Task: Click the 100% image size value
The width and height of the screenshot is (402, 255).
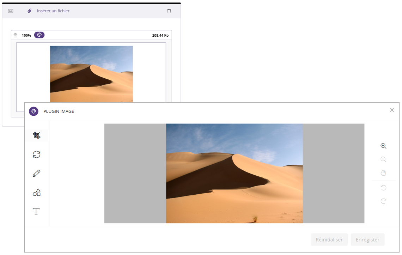Action: tap(26, 35)
